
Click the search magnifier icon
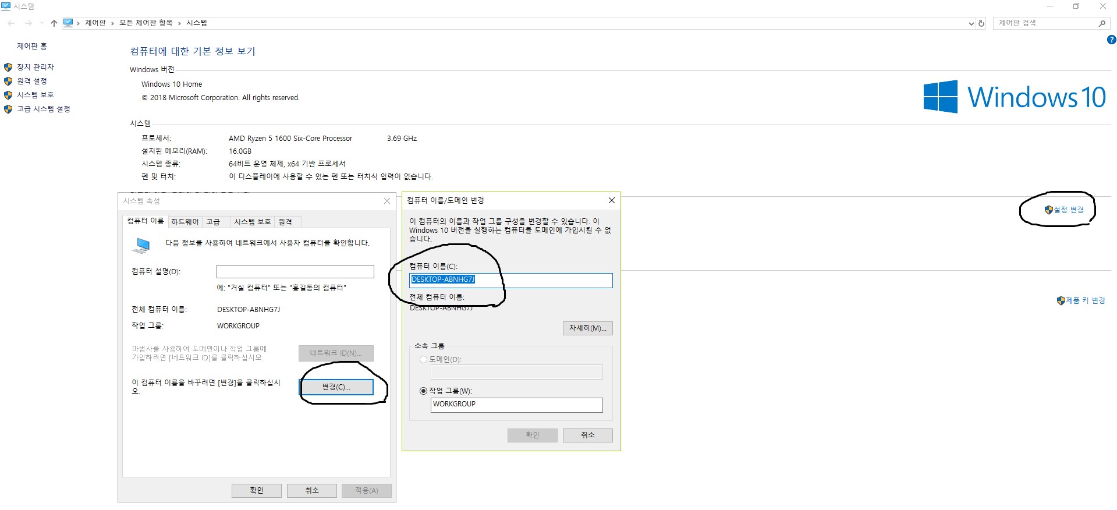pos(1101,23)
